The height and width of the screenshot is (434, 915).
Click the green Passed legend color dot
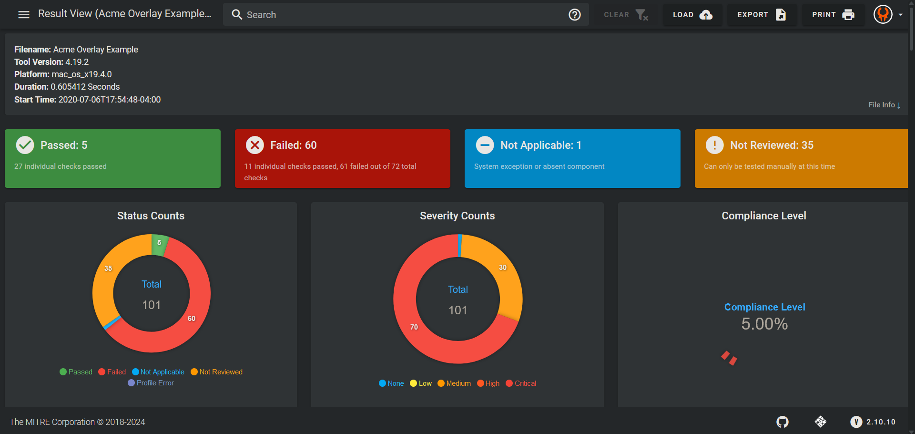[x=62, y=372]
